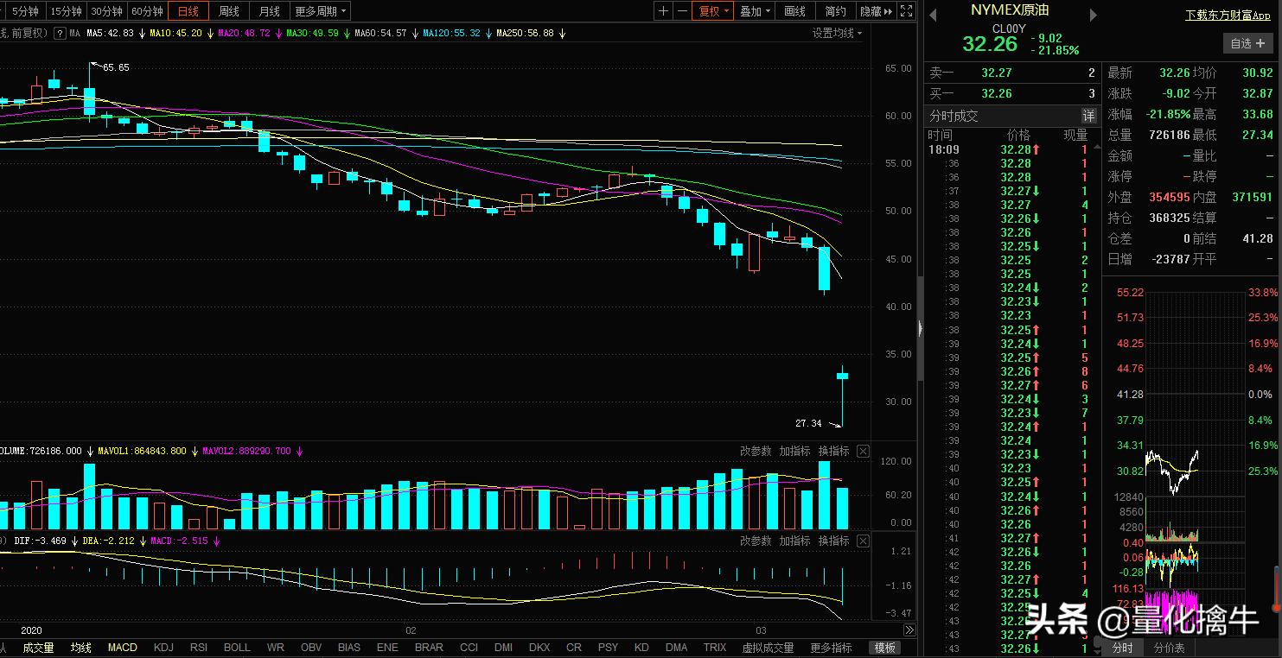Zoom out chart with the minus icon
Screen dimensions: 1282x658
(x=682, y=11)
